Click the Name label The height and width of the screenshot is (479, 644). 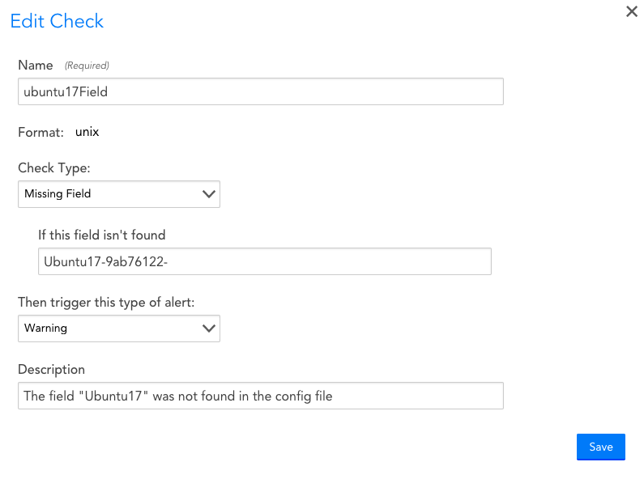point(36,66)
